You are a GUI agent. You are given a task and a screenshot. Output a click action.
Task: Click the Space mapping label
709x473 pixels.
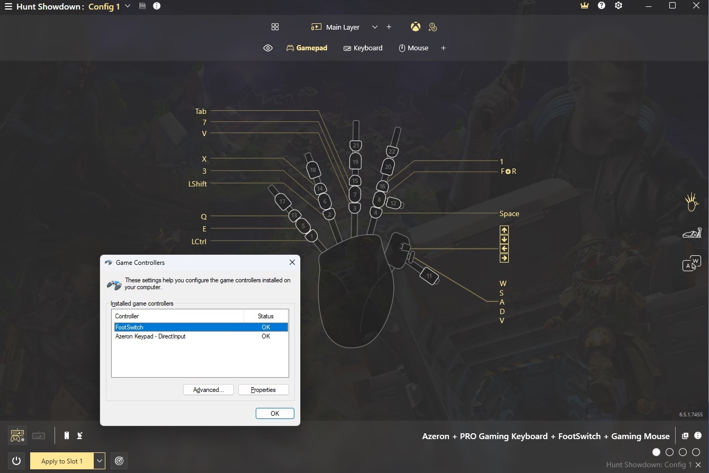[509, 213]
